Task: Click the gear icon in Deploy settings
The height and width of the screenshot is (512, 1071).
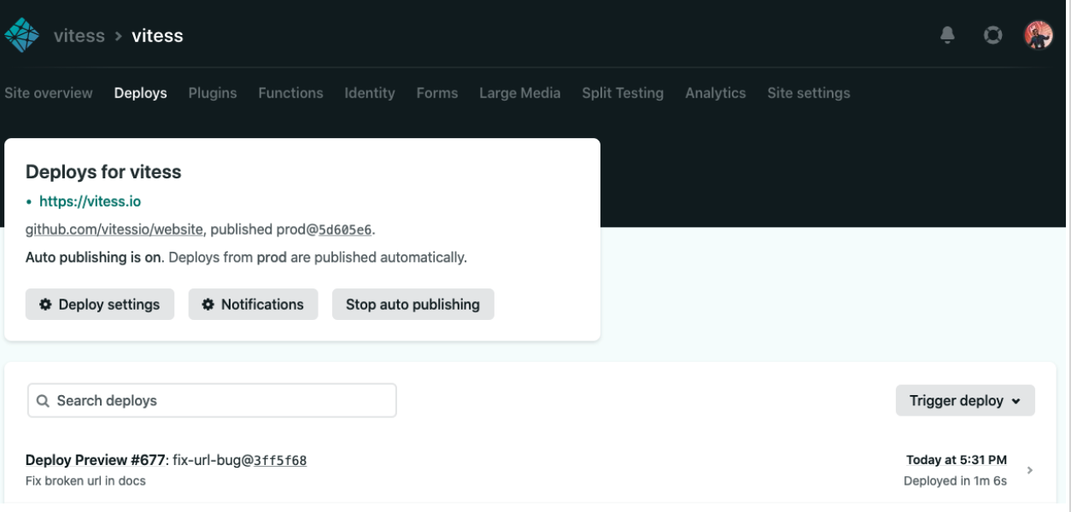Action: point(46,305)
